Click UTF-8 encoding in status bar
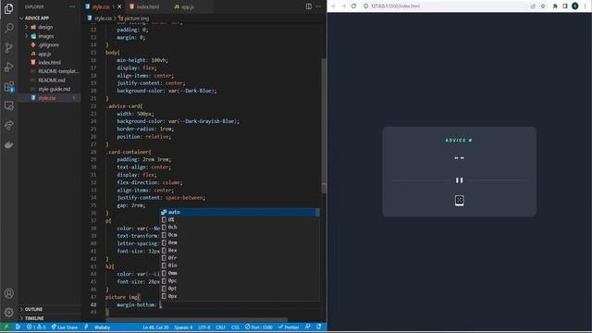Screen dimensions: 592x333 [203, 327]
